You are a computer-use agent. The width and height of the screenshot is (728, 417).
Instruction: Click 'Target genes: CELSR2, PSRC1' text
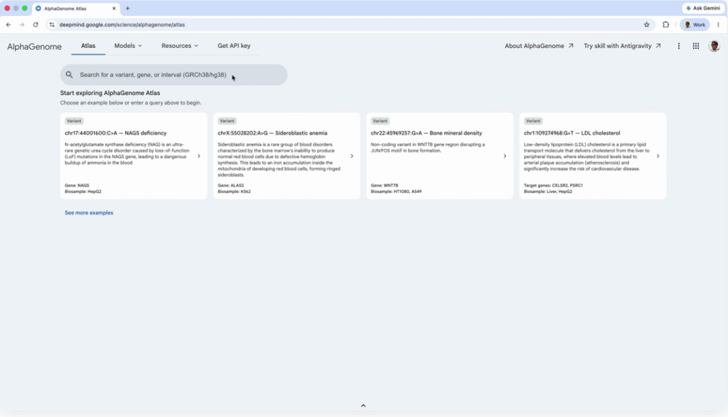coord(553,185)
